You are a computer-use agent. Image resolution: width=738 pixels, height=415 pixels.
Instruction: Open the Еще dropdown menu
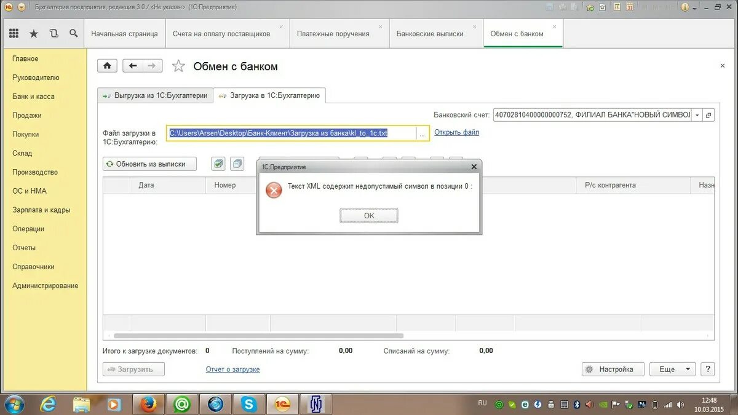[x=673, y=369]
